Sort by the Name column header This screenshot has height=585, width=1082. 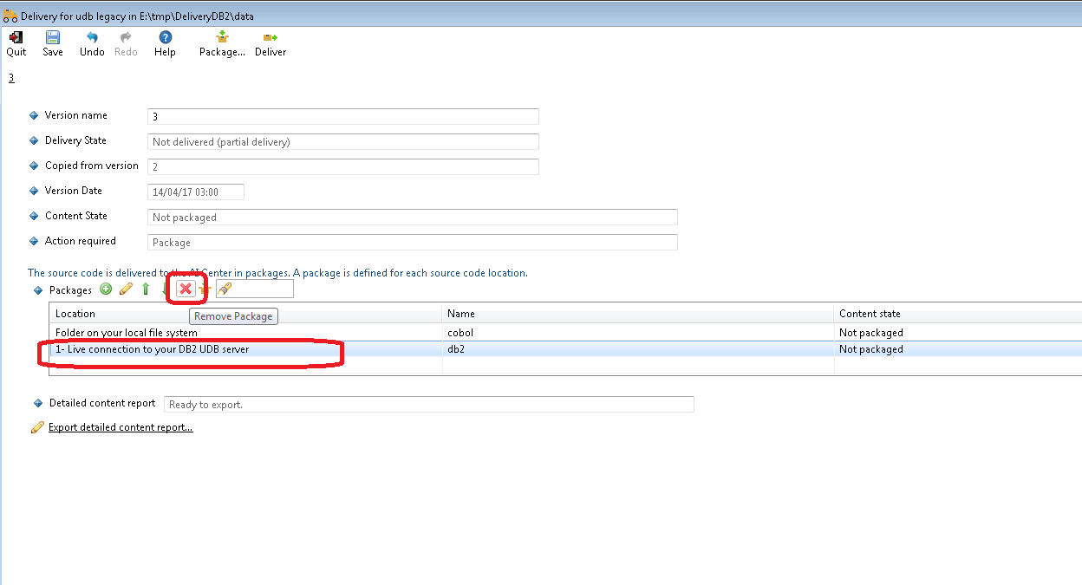[x=461, y=314]
